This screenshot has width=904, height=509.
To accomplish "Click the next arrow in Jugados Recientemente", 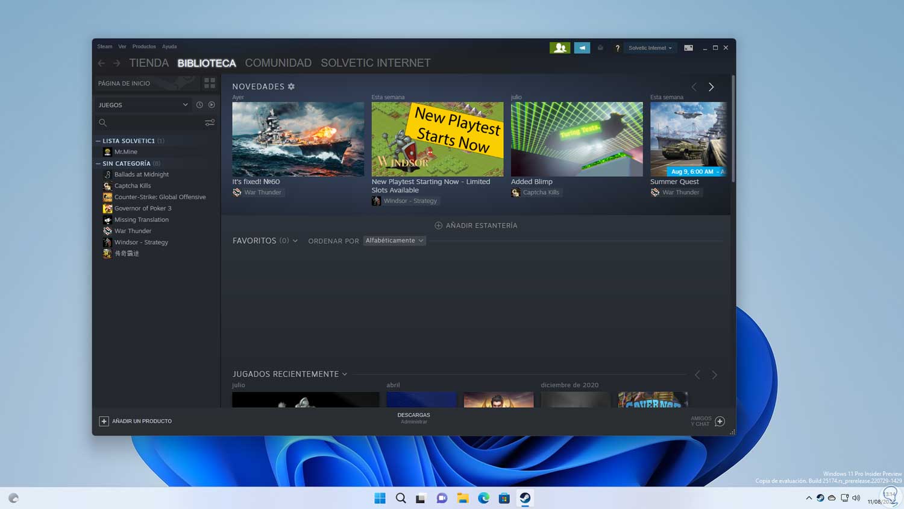I will click(714, 375).
